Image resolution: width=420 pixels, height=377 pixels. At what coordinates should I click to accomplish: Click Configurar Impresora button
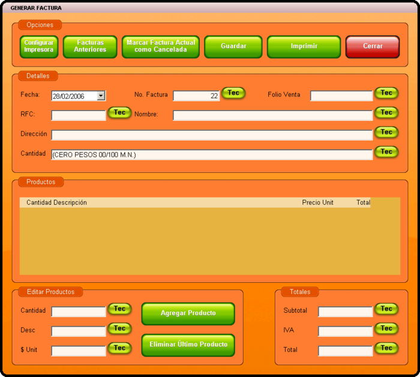coord(39,47)
